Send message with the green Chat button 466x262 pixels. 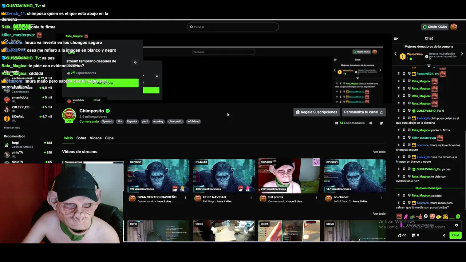pos(455,235)
